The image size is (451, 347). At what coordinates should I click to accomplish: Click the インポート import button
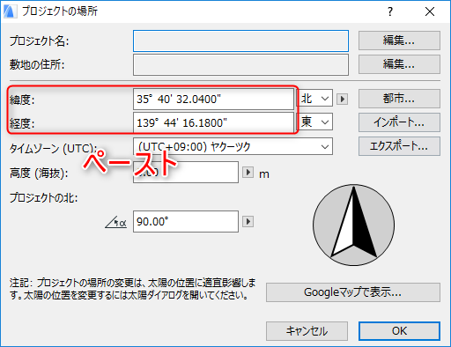click(x=399, y=122)
